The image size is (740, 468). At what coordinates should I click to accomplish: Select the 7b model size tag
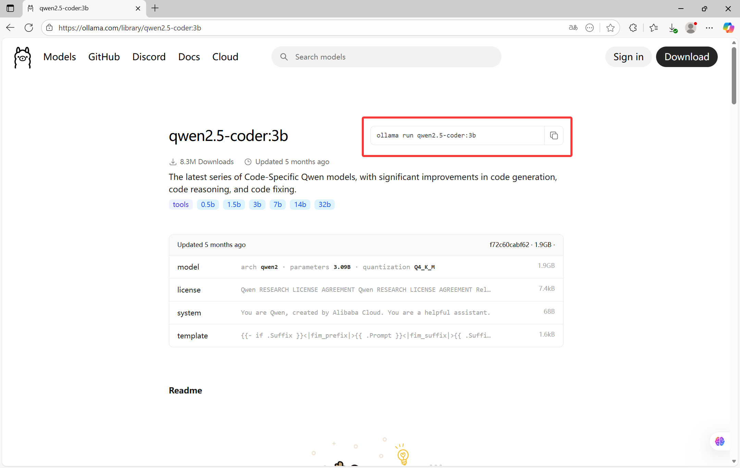277,205
